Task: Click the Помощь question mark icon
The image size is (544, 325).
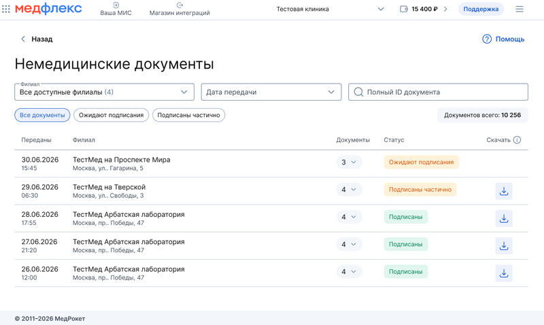Action: point(487,39)
